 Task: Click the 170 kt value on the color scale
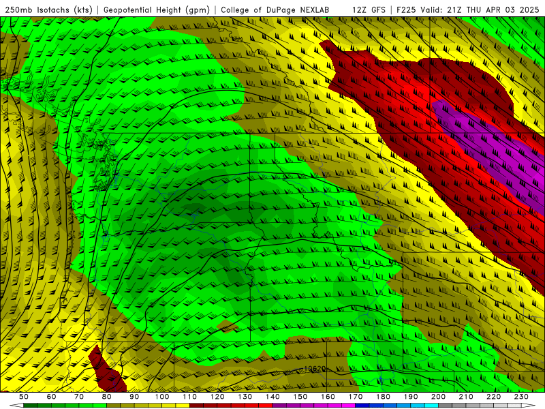coord(356,397)
